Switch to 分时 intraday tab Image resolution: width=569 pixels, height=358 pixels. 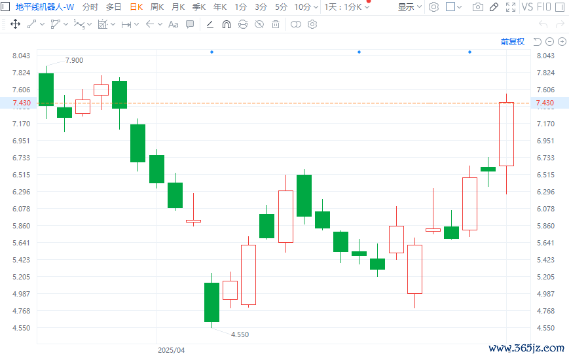point(90,7)
